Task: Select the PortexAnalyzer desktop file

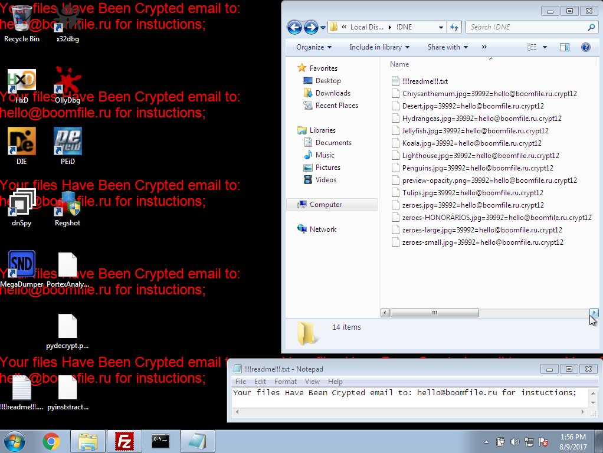Action: (x=68, y=269)
